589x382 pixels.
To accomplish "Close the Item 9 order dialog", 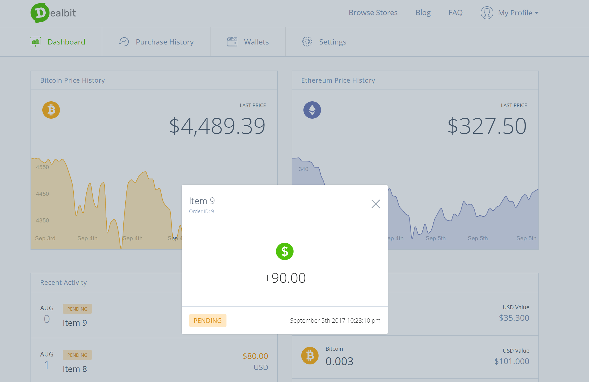I will point(375,204).
